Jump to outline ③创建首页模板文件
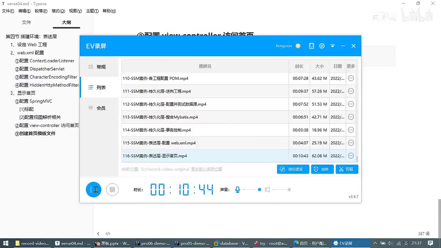Viewport: 441px width, 248px height. click(x=35, y=133)
